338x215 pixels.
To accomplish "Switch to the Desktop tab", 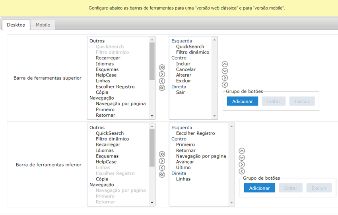I will tap(16, 25).
